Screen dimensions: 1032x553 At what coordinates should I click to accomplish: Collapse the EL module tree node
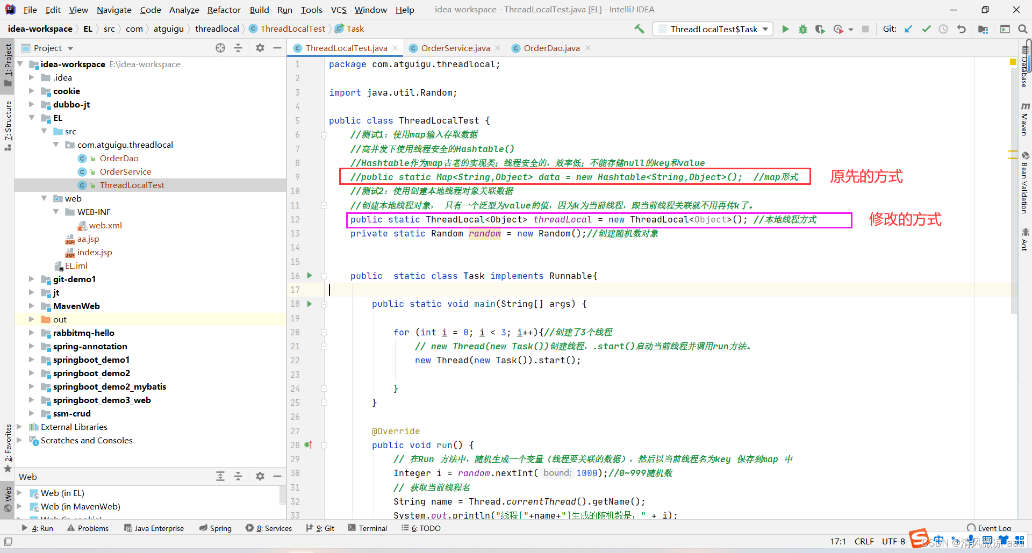[32, 118]
